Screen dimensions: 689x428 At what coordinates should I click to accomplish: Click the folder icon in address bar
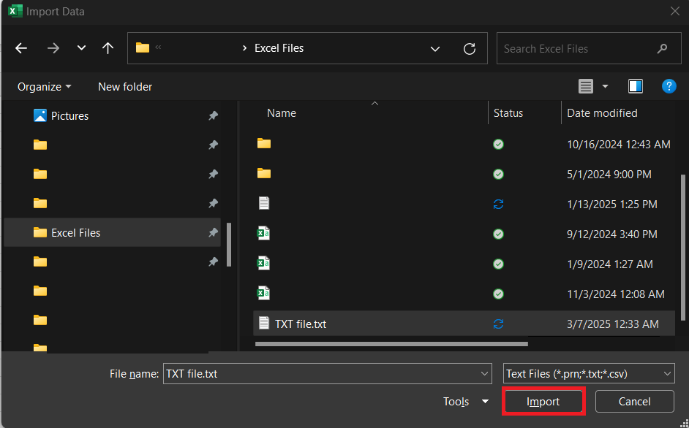click(143, 47)
